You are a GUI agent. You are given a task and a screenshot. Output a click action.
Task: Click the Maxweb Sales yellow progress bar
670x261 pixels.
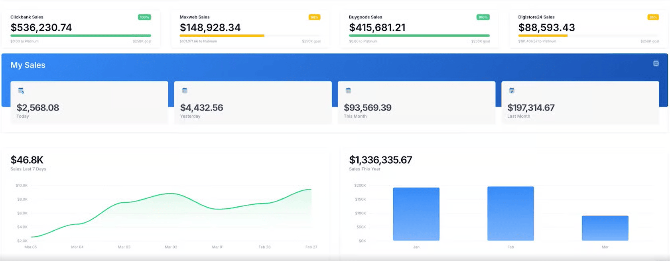tap(222, 36)
